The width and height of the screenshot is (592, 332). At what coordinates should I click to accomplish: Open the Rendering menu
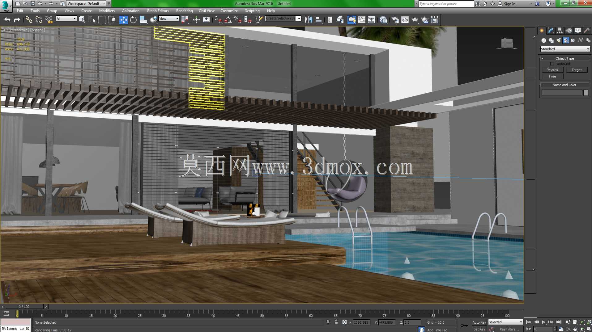(185, 11)
